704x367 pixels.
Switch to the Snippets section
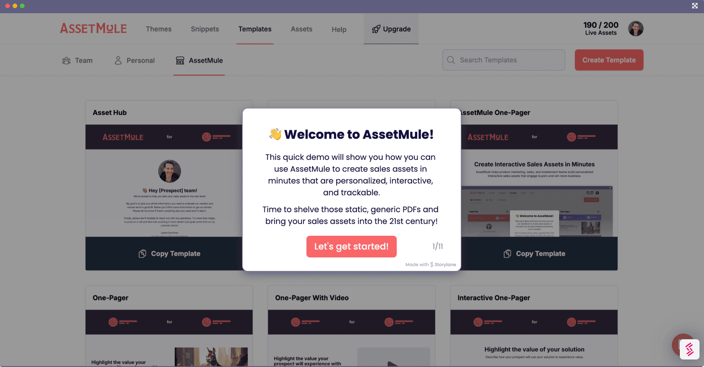click(x=205, y=29)
